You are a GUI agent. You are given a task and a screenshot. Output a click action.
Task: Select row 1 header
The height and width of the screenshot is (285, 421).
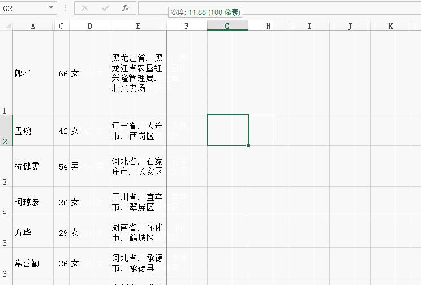point(6,73)
